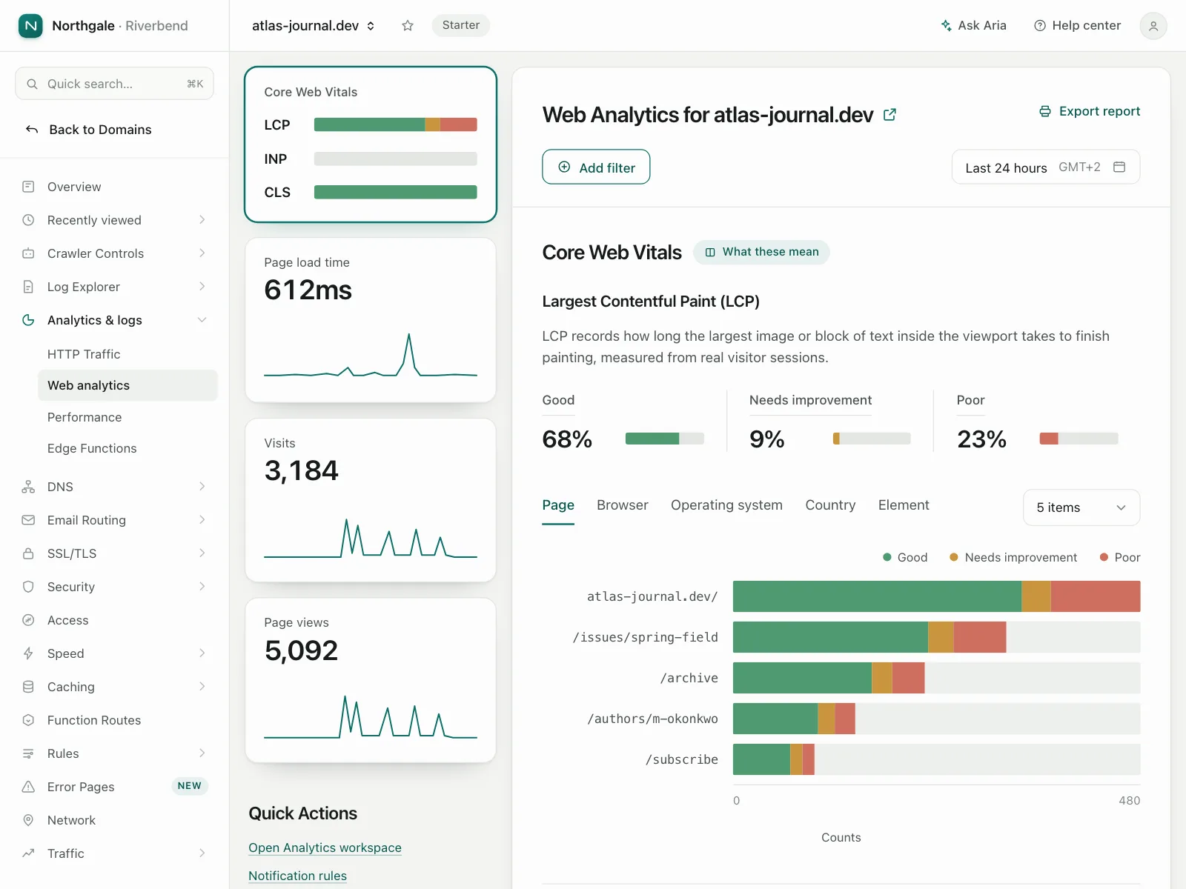Open external link to atlas-journal.dev

point(889,115)
